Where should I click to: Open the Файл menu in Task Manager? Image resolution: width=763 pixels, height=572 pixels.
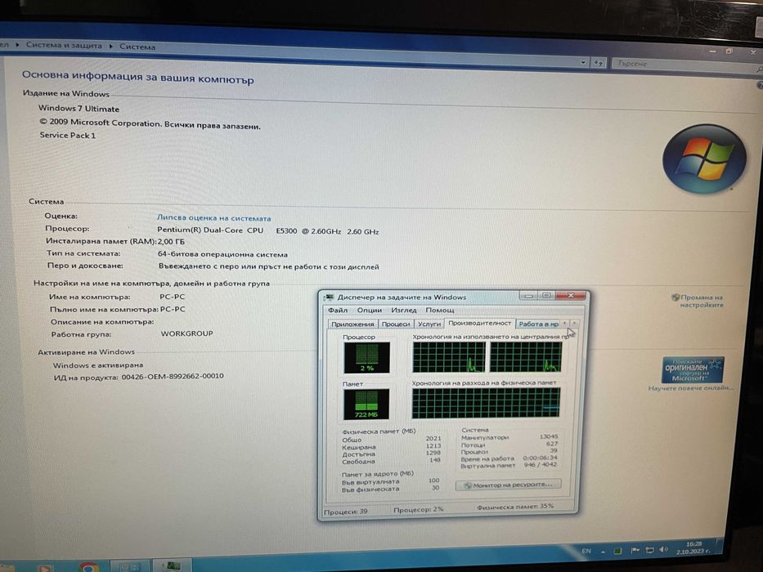[338, 310]
